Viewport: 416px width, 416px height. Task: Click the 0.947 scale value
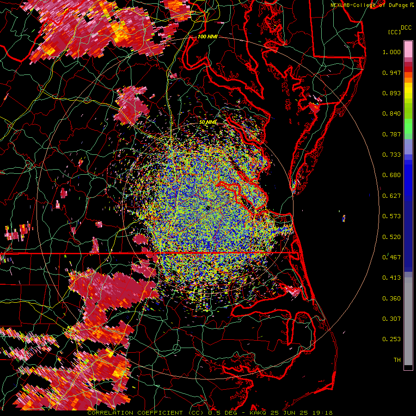click(x=392, y=73)
